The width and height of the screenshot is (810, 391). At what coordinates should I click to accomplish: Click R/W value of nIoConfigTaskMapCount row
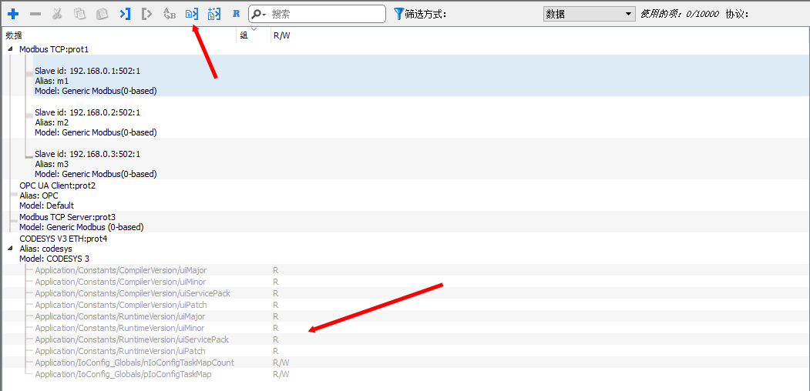[281, 363]
